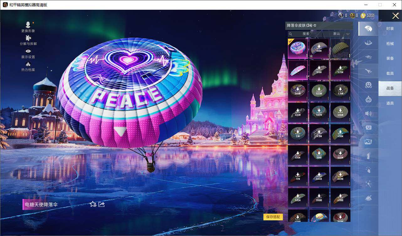Click the magic wand effects icon
The image size is (402, 236).
(x=368, y=184)
